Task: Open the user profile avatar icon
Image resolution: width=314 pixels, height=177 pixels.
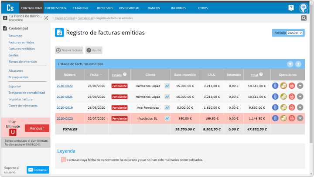Action: click(x=304, y=8)
